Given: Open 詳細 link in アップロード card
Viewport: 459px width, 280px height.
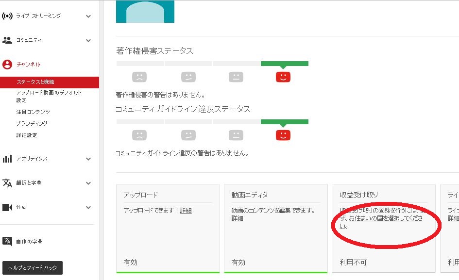Looking at the screenshot, I should (186, 211).
